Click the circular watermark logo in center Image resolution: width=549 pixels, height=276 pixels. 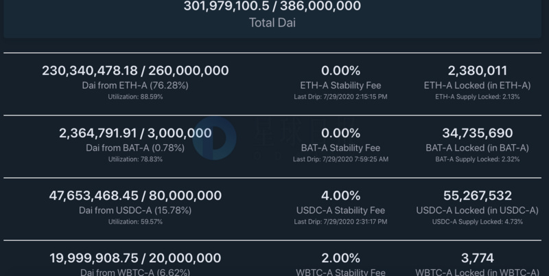[213, 139]
